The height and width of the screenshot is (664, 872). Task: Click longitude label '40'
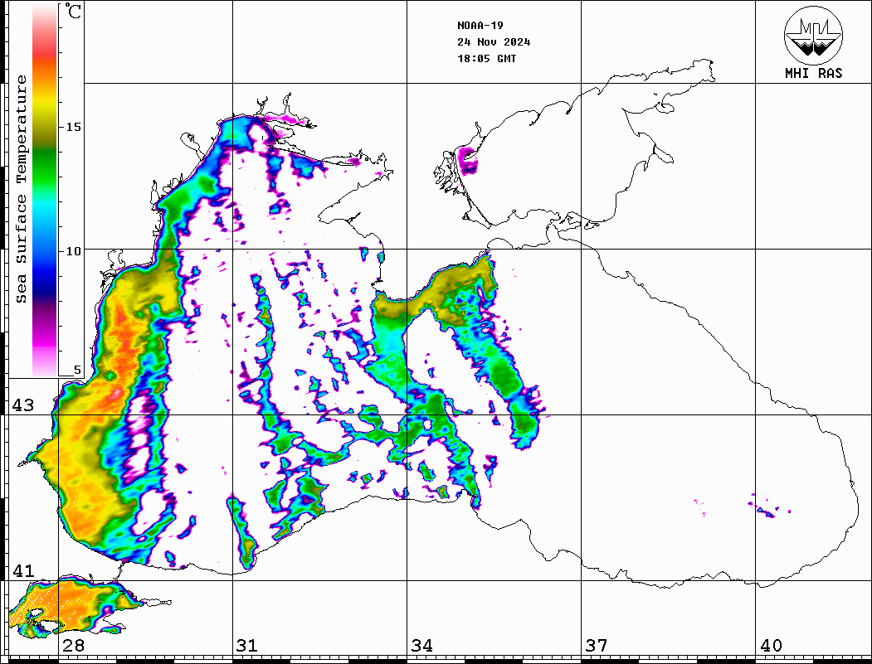[771, 645]
